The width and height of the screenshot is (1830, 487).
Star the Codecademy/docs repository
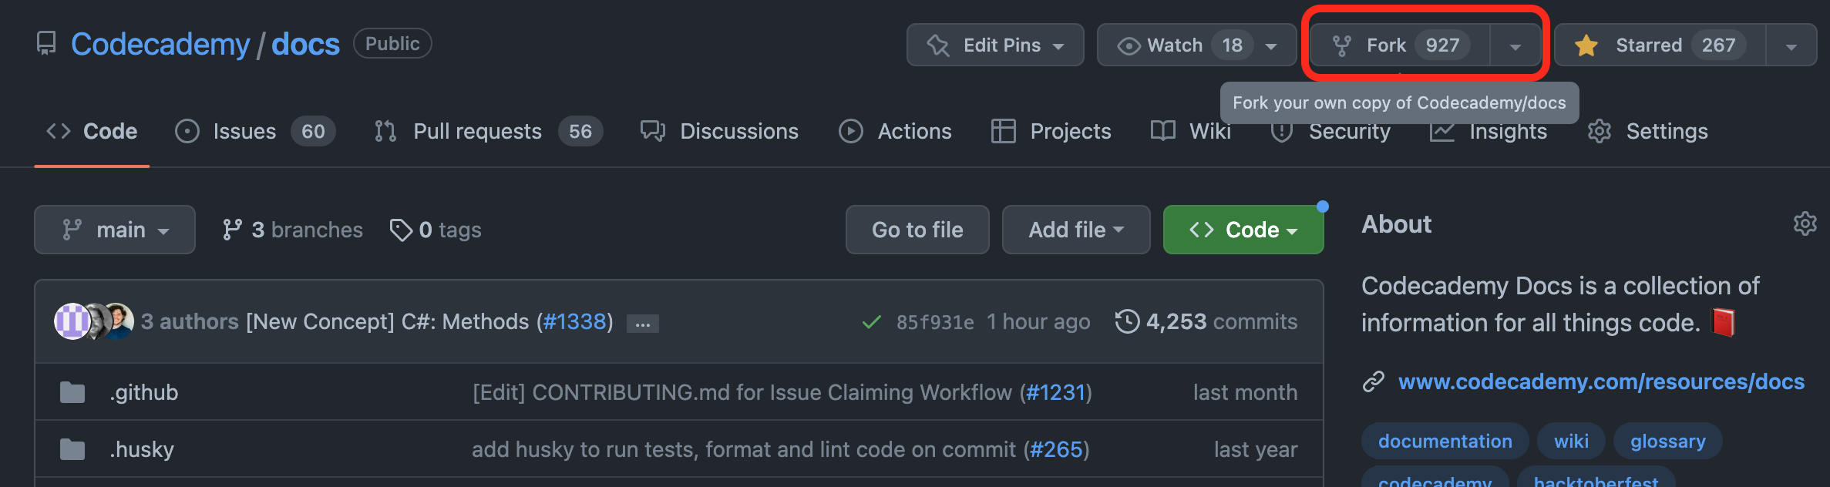tap(1649, 44)
